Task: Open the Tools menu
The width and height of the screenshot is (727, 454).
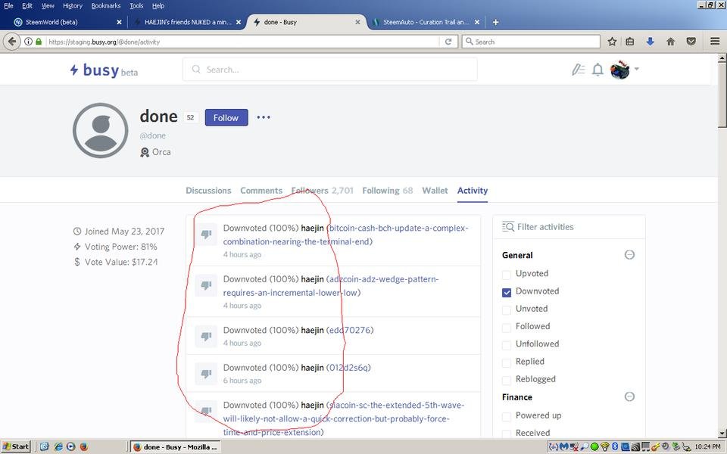Action: coord(136,5)
